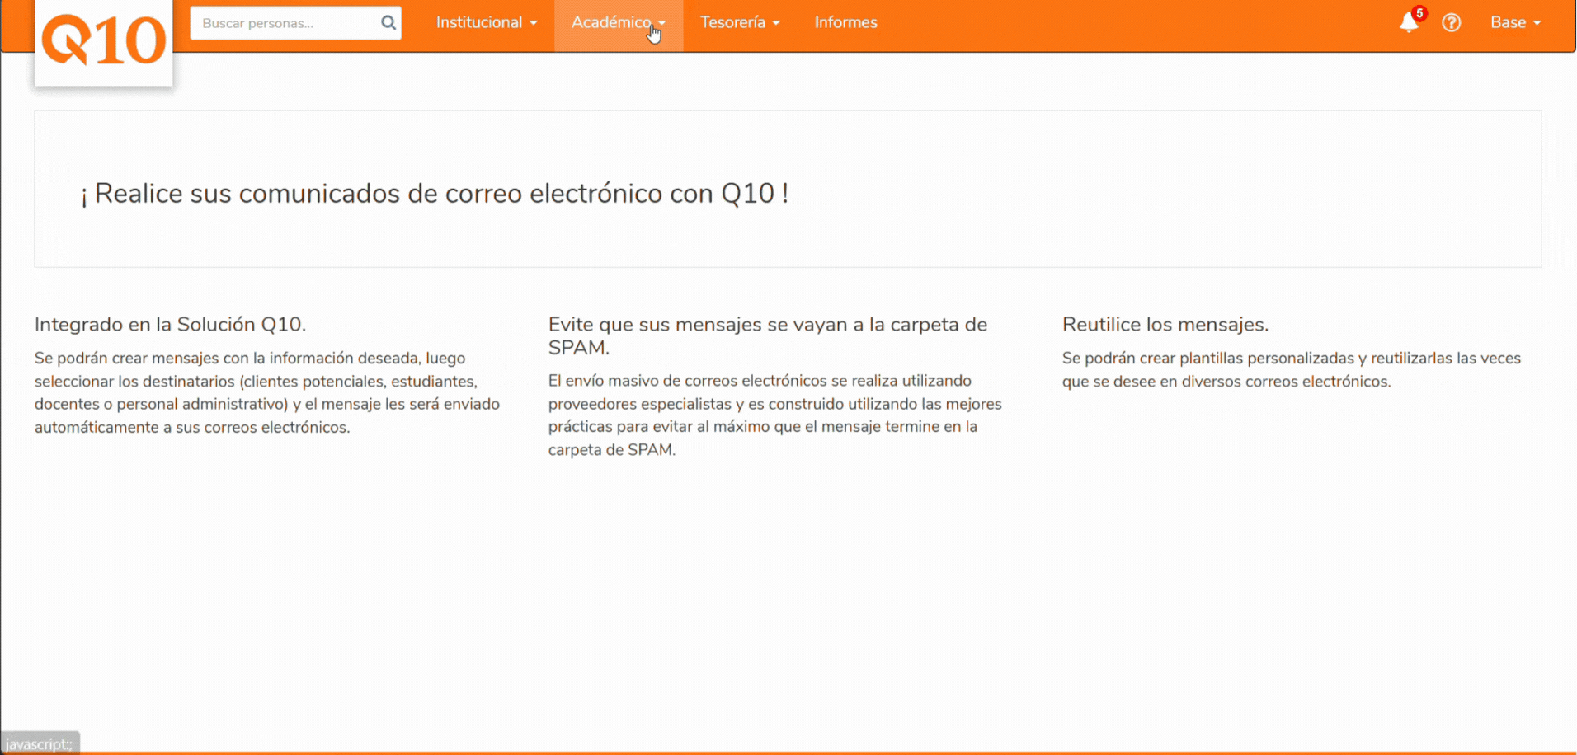Click the paragraph starting 'El envío masivo de correos'
1577x755 pixels.
click(x=775, y=415)
